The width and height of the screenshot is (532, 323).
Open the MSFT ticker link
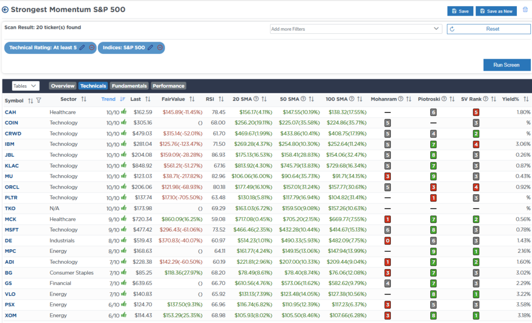pos(11,230)
